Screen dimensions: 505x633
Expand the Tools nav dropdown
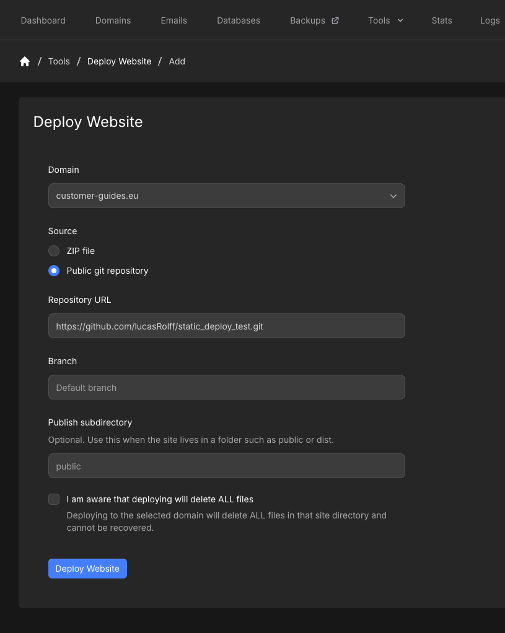(385, 20)
